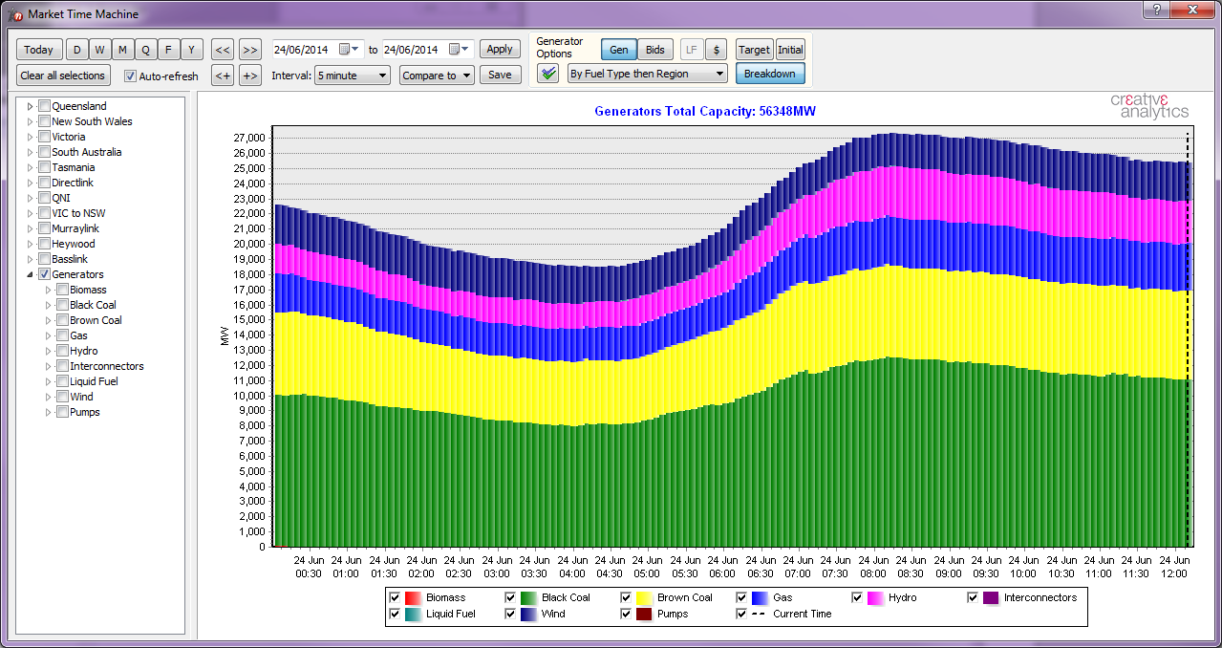Select the Y year range button
Viewport: 1222px width, 648px height.
(x=192, y=50)
